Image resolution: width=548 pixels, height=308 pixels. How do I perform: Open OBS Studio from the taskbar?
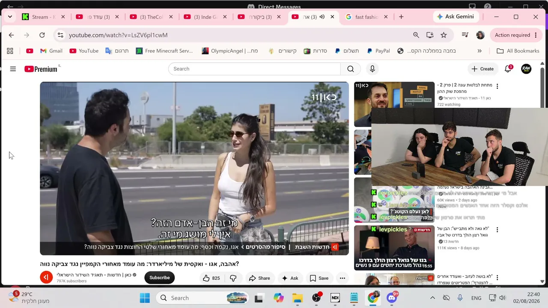point(316,298)
